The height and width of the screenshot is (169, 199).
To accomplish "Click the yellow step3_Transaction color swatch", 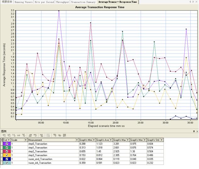I will click(x=3, y=155).
